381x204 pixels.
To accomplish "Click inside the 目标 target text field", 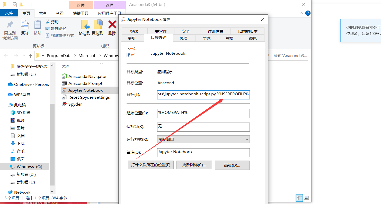I will tap(203, 95).
